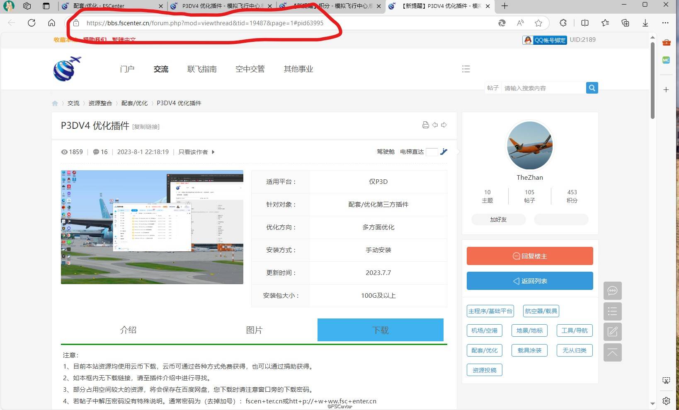Open the site navigation list icon
Viewport: 679px width, 410px height.
coord(466,69)
